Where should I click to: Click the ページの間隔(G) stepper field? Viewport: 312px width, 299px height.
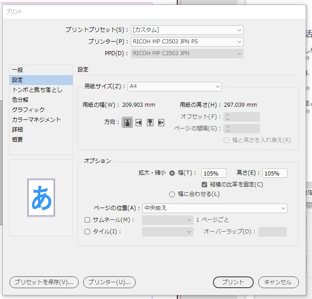coord(241,128)
